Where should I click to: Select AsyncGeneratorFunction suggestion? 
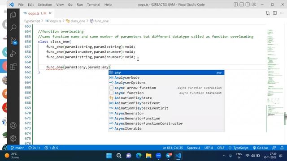(166, 118)
